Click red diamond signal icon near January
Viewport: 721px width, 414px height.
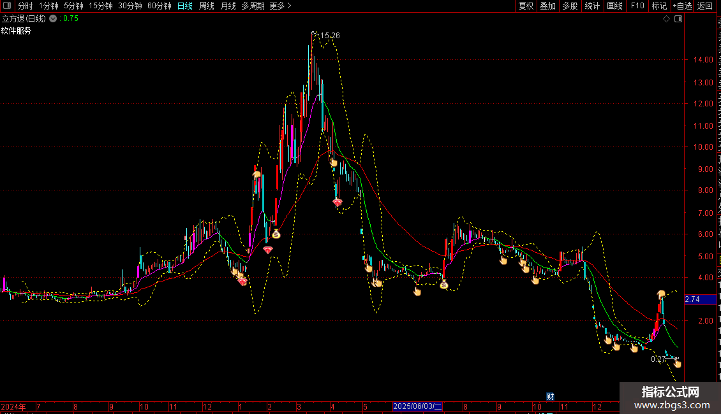(x=243, y=282)
